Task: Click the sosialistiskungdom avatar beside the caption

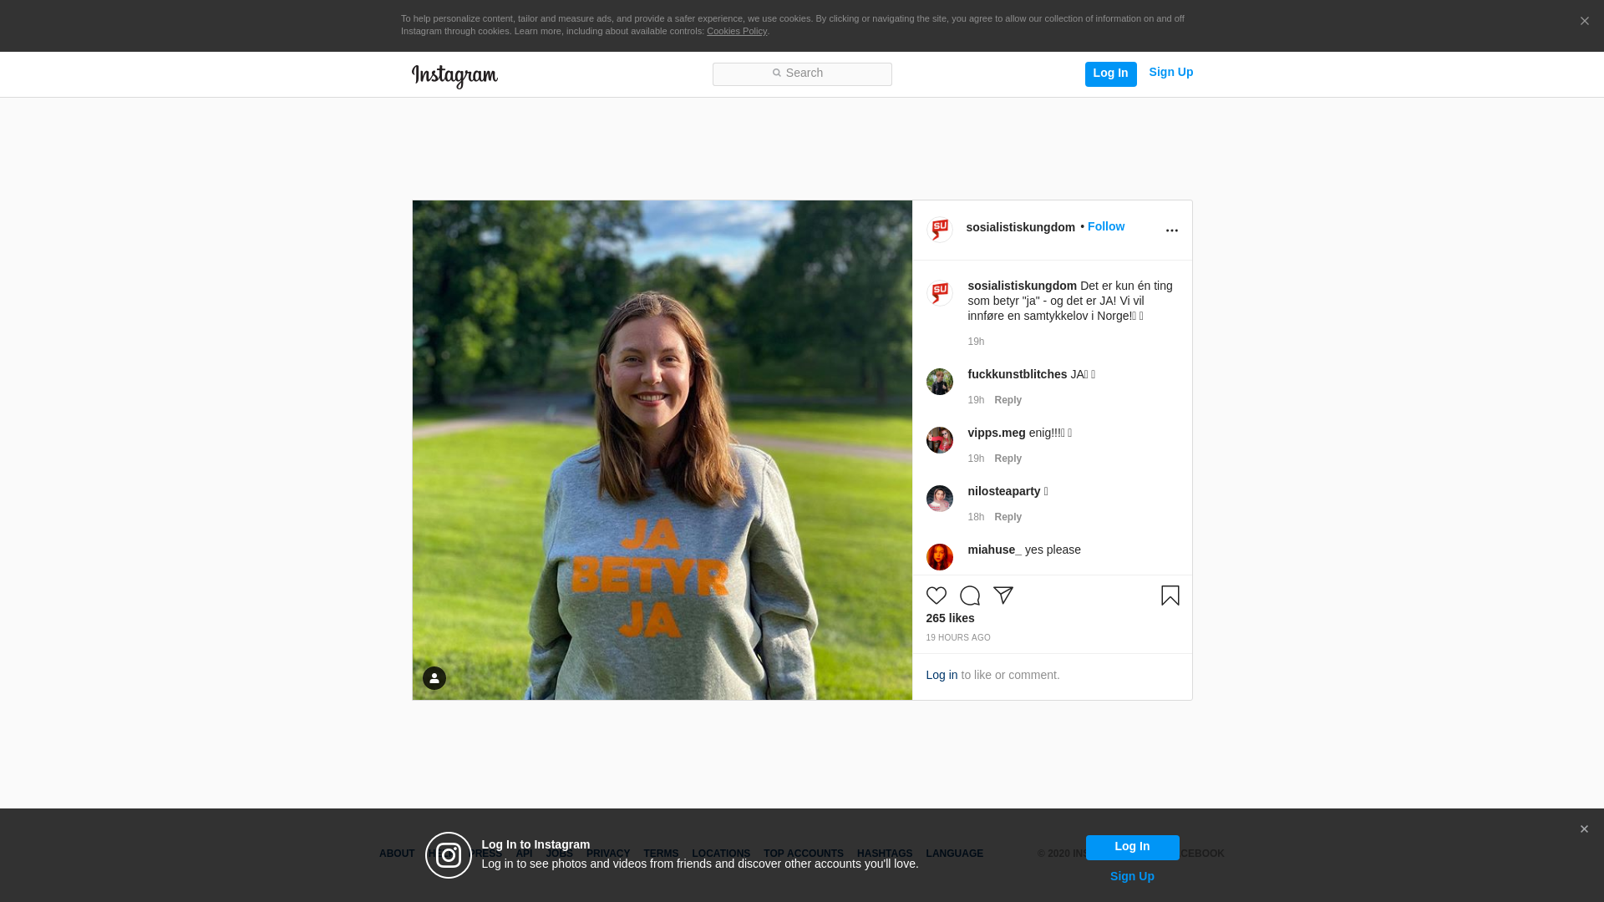Action: [x=940, y=293]
